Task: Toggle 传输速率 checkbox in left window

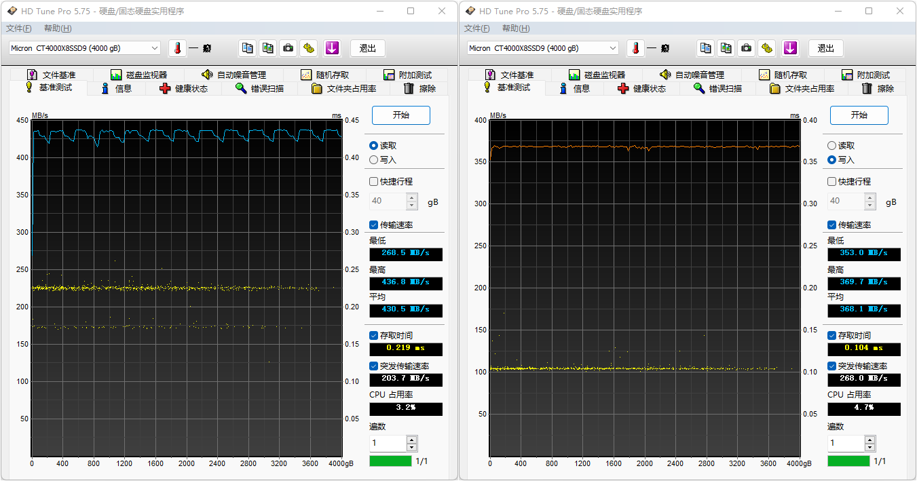Action: [373, 225]
